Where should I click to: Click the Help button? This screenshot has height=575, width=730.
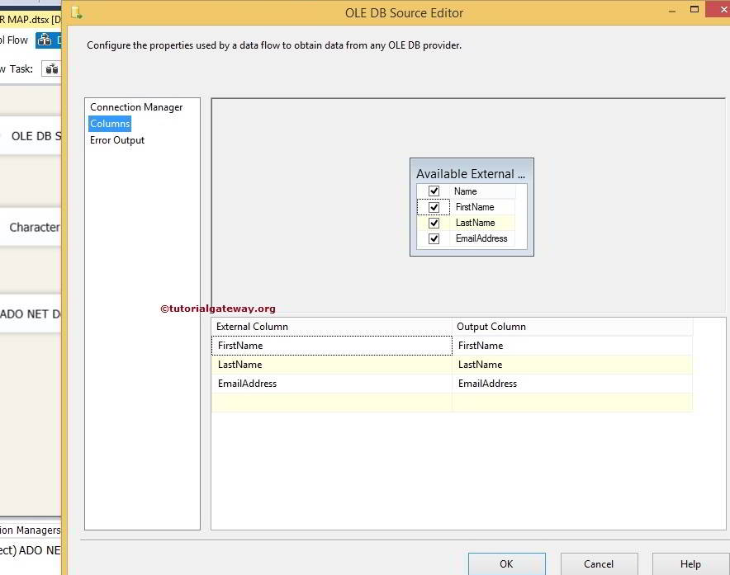tap(690, 563)
